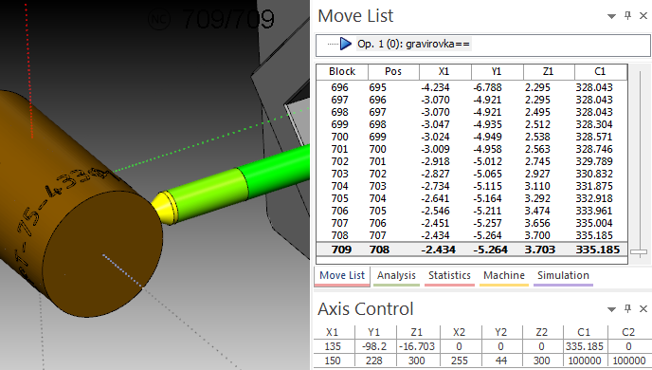This screenshot has height=370, width=652.
Task: Select Op. 1 gravirovka operation item
Action: coord(413,44)
